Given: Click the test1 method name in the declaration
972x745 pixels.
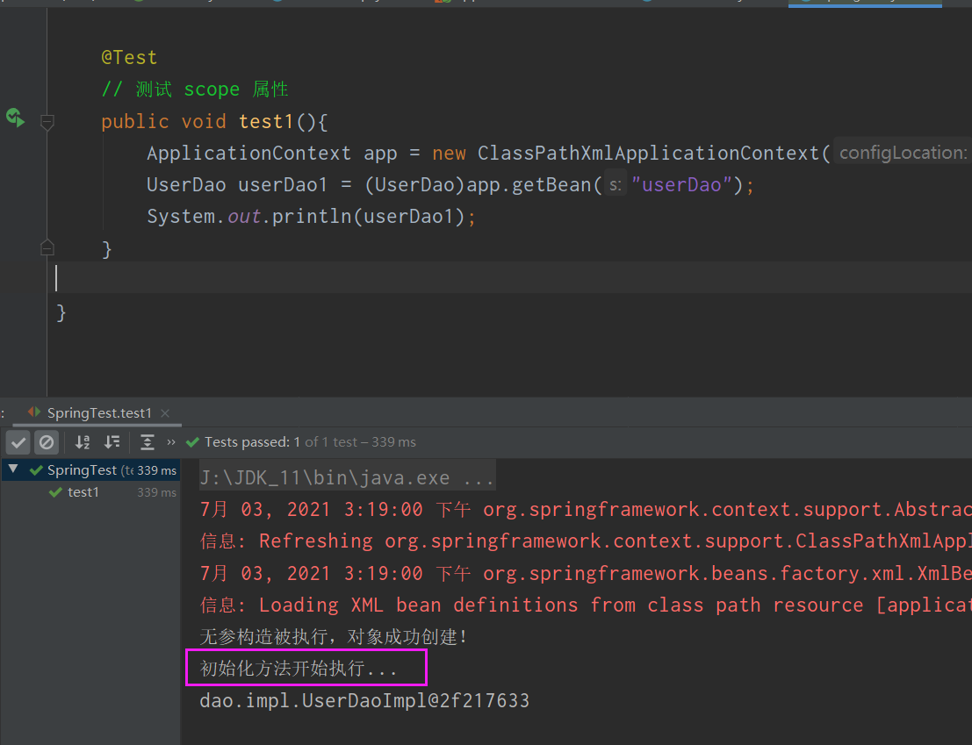Looking at the screenshot, I should click(266, 121).
